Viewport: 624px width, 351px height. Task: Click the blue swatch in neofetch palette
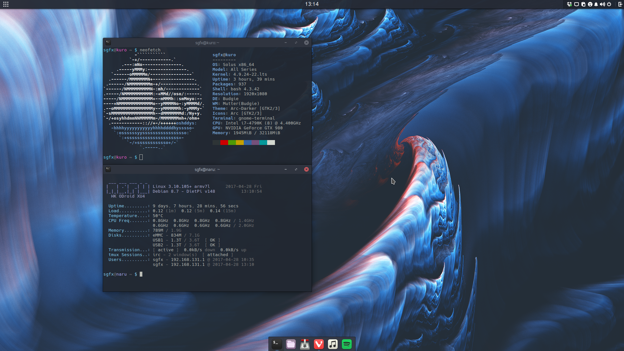point(247,142)
